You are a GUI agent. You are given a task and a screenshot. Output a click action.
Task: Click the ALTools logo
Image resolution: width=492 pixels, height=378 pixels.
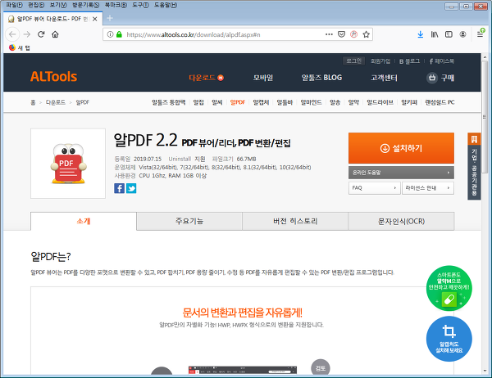pyautogui.click(x=53, y=77)
